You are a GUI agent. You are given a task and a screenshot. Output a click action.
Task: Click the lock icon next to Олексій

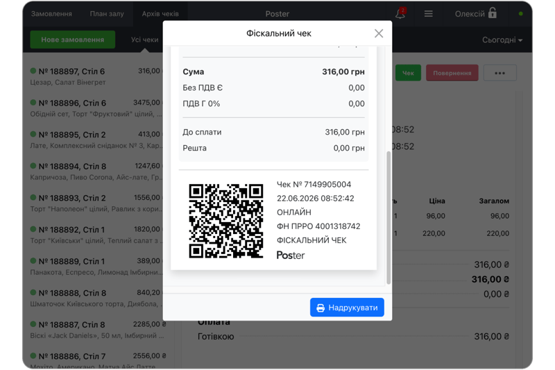493,13
